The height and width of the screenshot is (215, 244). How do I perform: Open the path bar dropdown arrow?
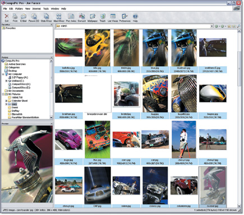(x=211, y=26)
